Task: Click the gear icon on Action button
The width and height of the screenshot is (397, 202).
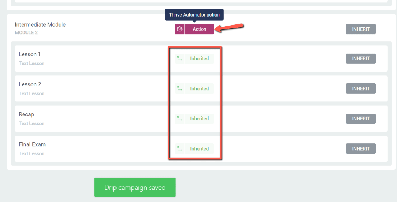Action: click(x=180, y=29)
